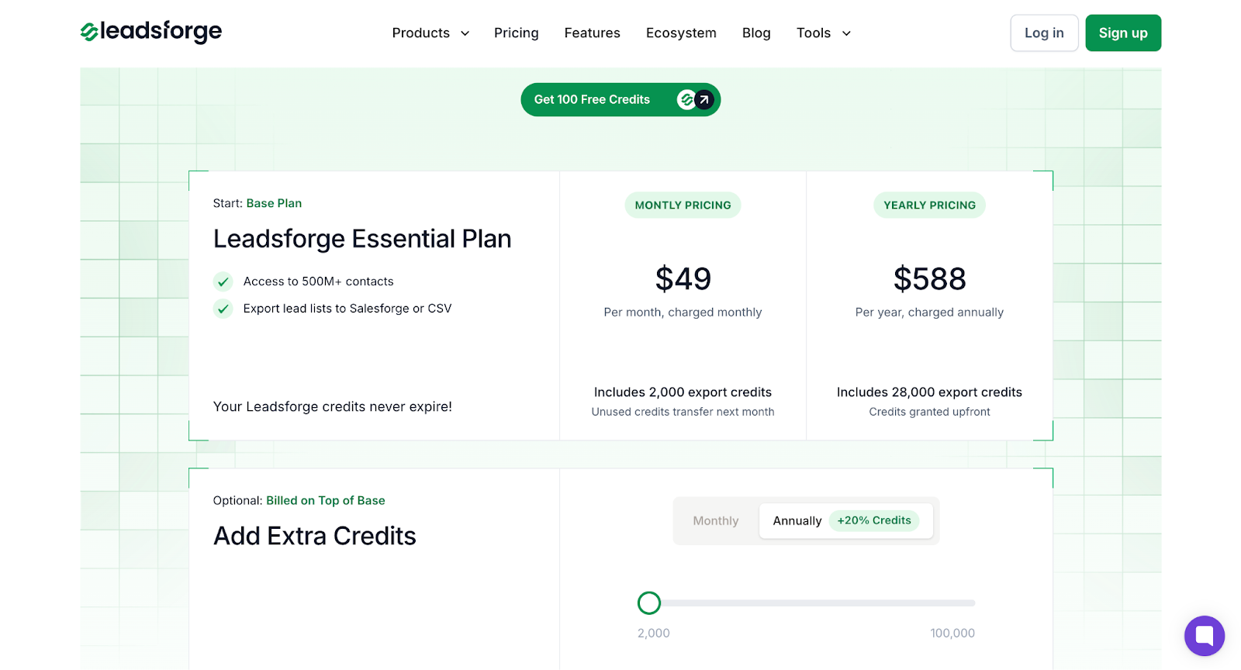Click the arrow icon in Get 100 Free Credits
This screenshot has width=1241, height=670.
click(x=703, y=100)
